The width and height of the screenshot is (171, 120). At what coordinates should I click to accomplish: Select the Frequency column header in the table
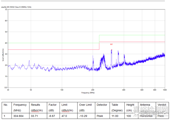coord(20,105)
